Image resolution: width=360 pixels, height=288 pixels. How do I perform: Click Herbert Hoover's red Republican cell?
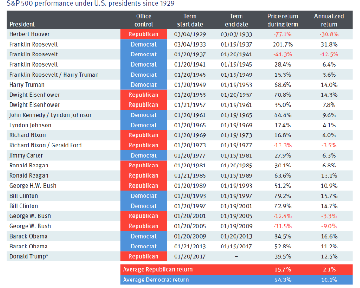pyautogui.click(x=144, y=34)
